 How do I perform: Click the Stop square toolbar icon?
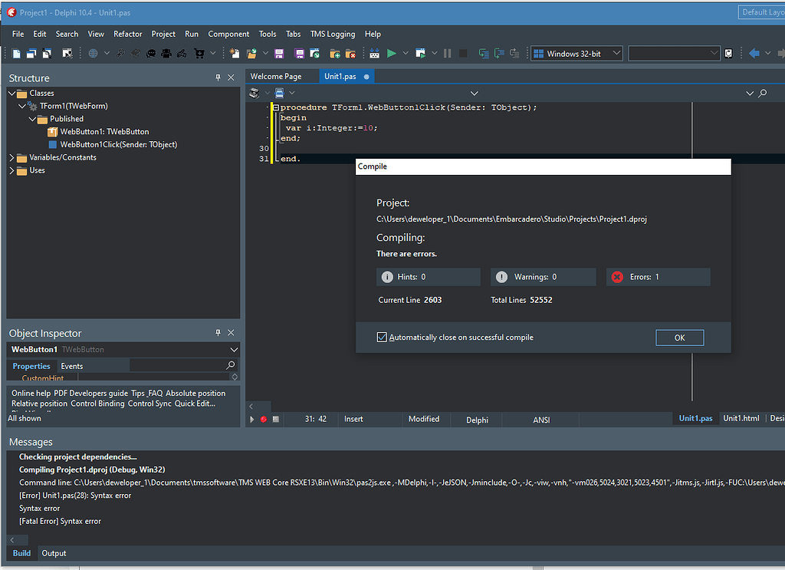tap(463, 53)
